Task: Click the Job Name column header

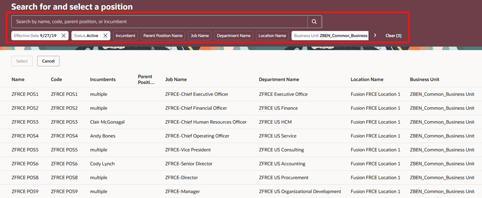Action: pos(176,80)
